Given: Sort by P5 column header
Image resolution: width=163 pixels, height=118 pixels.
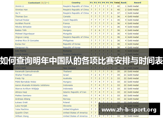Looking at the screenshot, I should point(107,3).
